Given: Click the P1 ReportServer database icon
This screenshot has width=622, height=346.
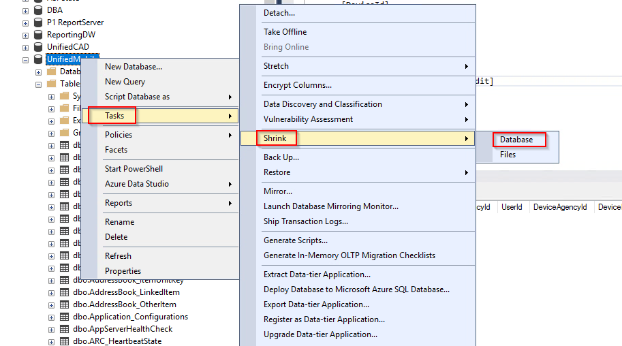Looking at the screenshot, I should click(x=38, y=22).
